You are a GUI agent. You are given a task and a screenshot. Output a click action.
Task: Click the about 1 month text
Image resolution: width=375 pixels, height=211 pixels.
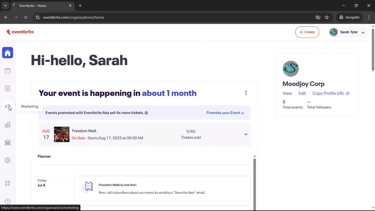coord(169,93)
